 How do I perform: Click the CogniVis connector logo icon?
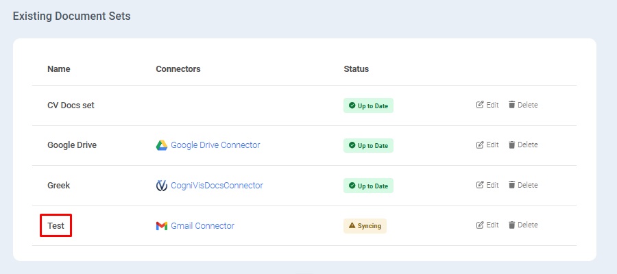point(162,186)
